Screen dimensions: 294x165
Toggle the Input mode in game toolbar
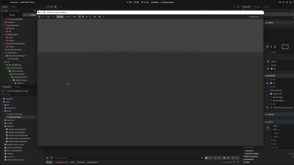pos(60,17)
